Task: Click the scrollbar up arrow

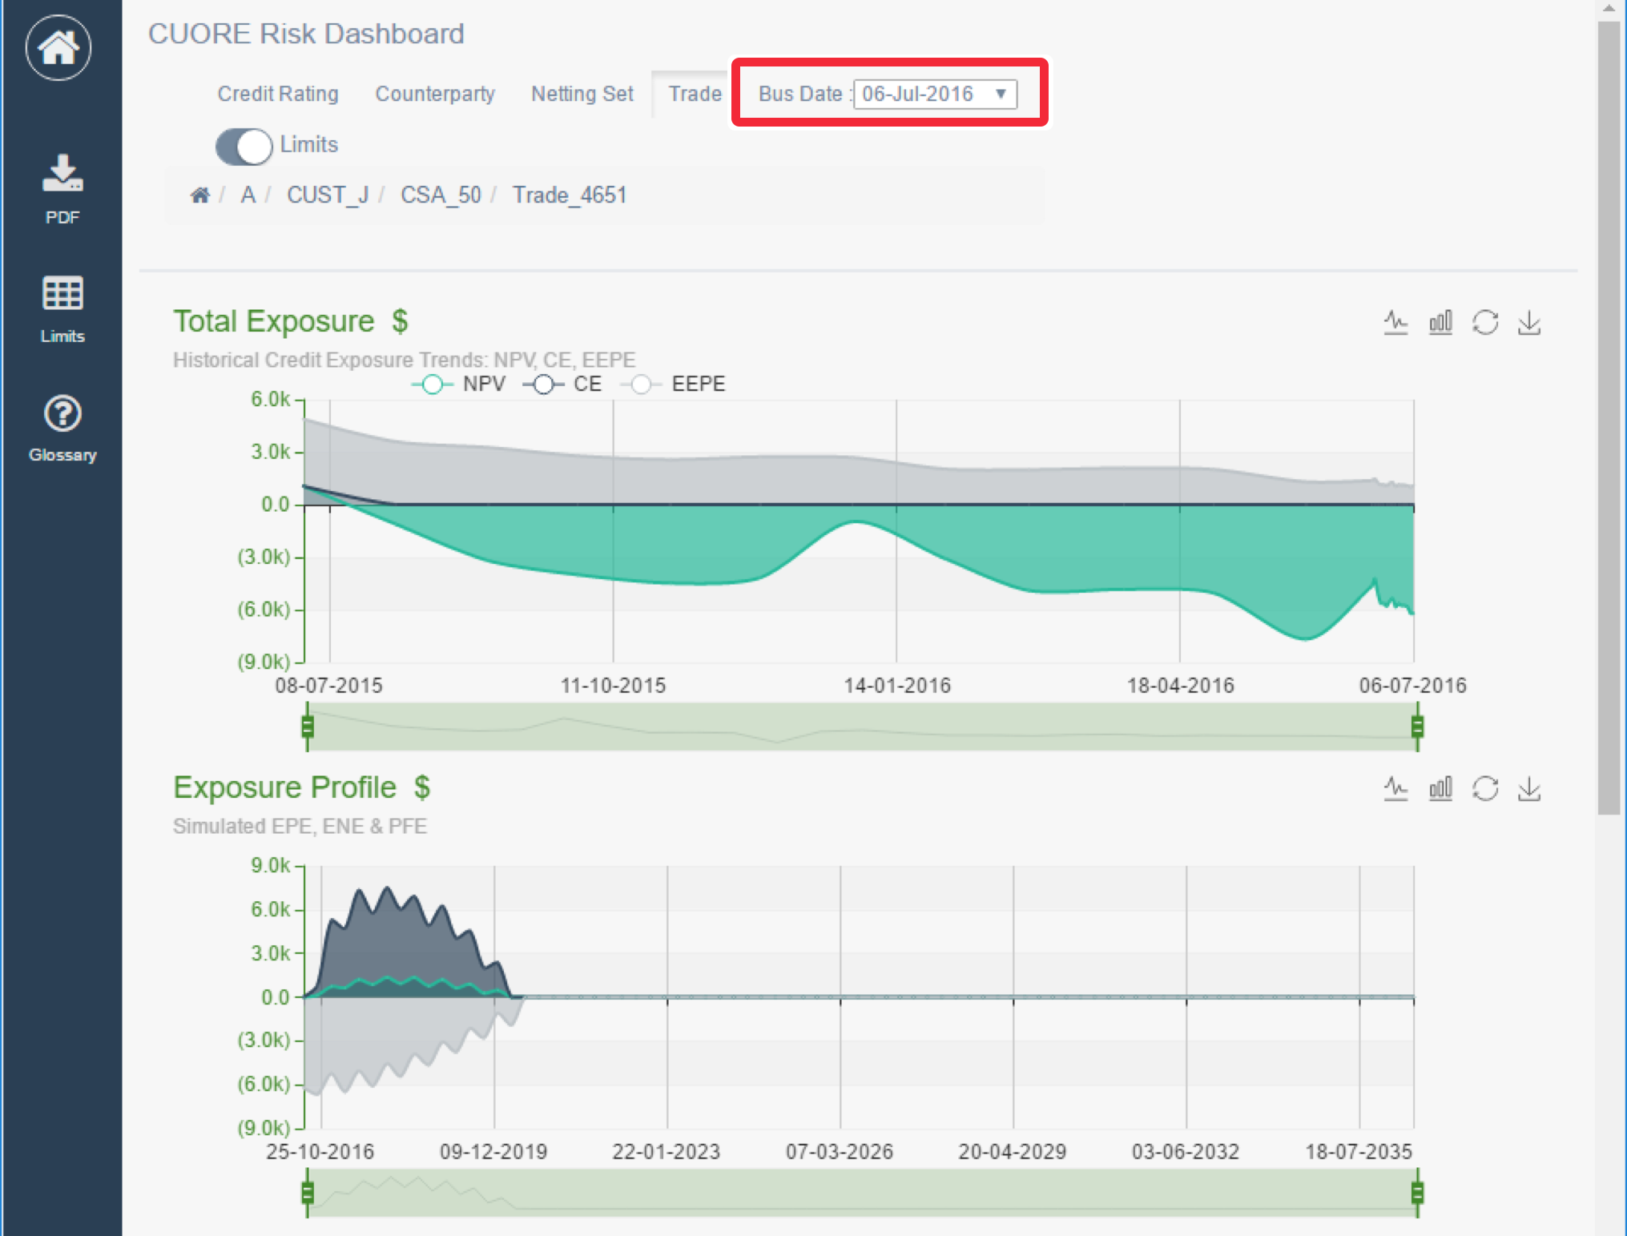Action: [x=1609, y=9]
